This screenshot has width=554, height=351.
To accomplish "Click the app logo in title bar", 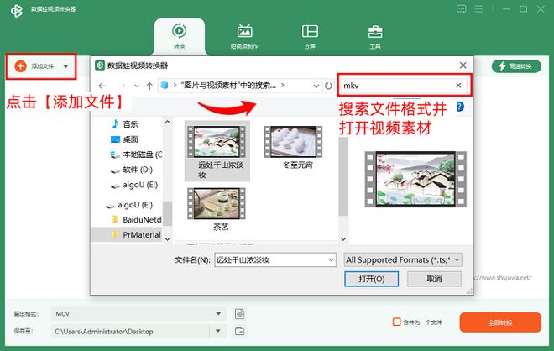I will [x=16, y=11].
